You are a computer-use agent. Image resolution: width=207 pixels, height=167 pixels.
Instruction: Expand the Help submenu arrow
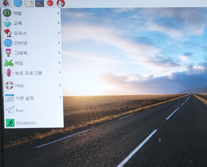coord(60,85)
